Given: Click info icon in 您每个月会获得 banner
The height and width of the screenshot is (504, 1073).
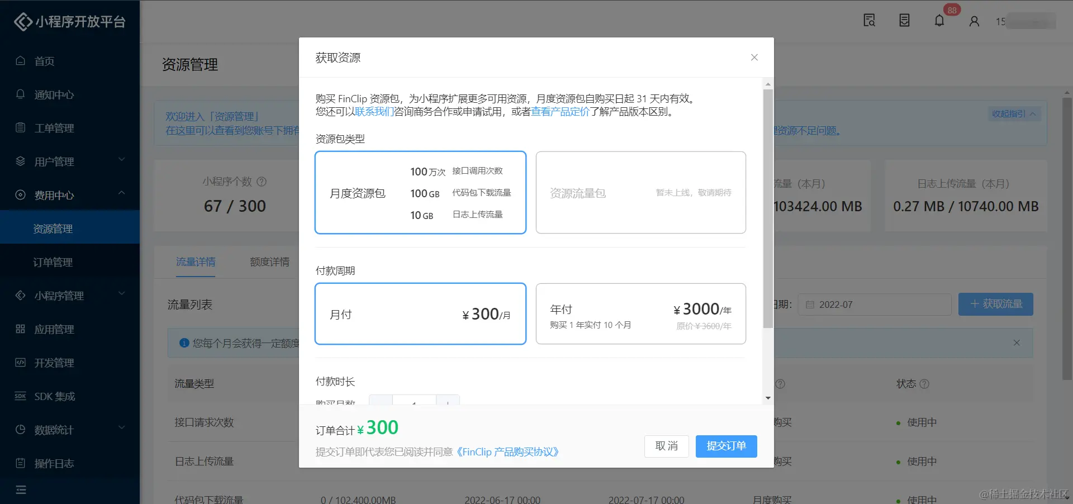Looking at the screenshot, I should [184, 343].
